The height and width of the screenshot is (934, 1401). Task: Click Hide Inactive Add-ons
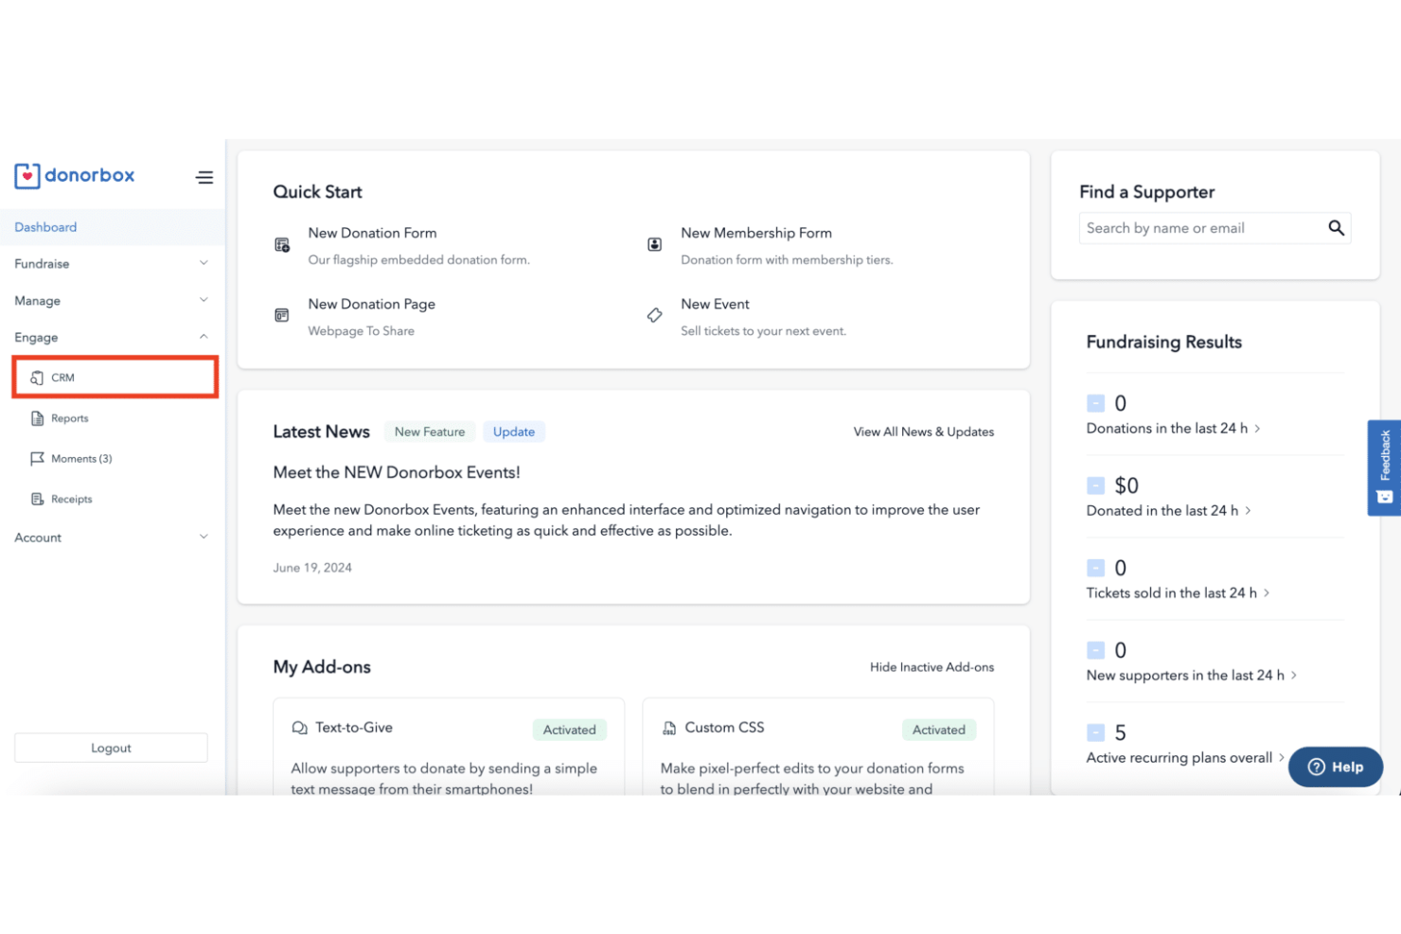[931, 666]
